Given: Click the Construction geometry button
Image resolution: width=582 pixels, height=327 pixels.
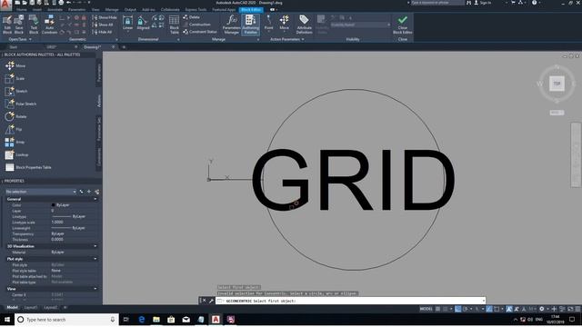Looking at the screenshot, I should tap(197, 25).
